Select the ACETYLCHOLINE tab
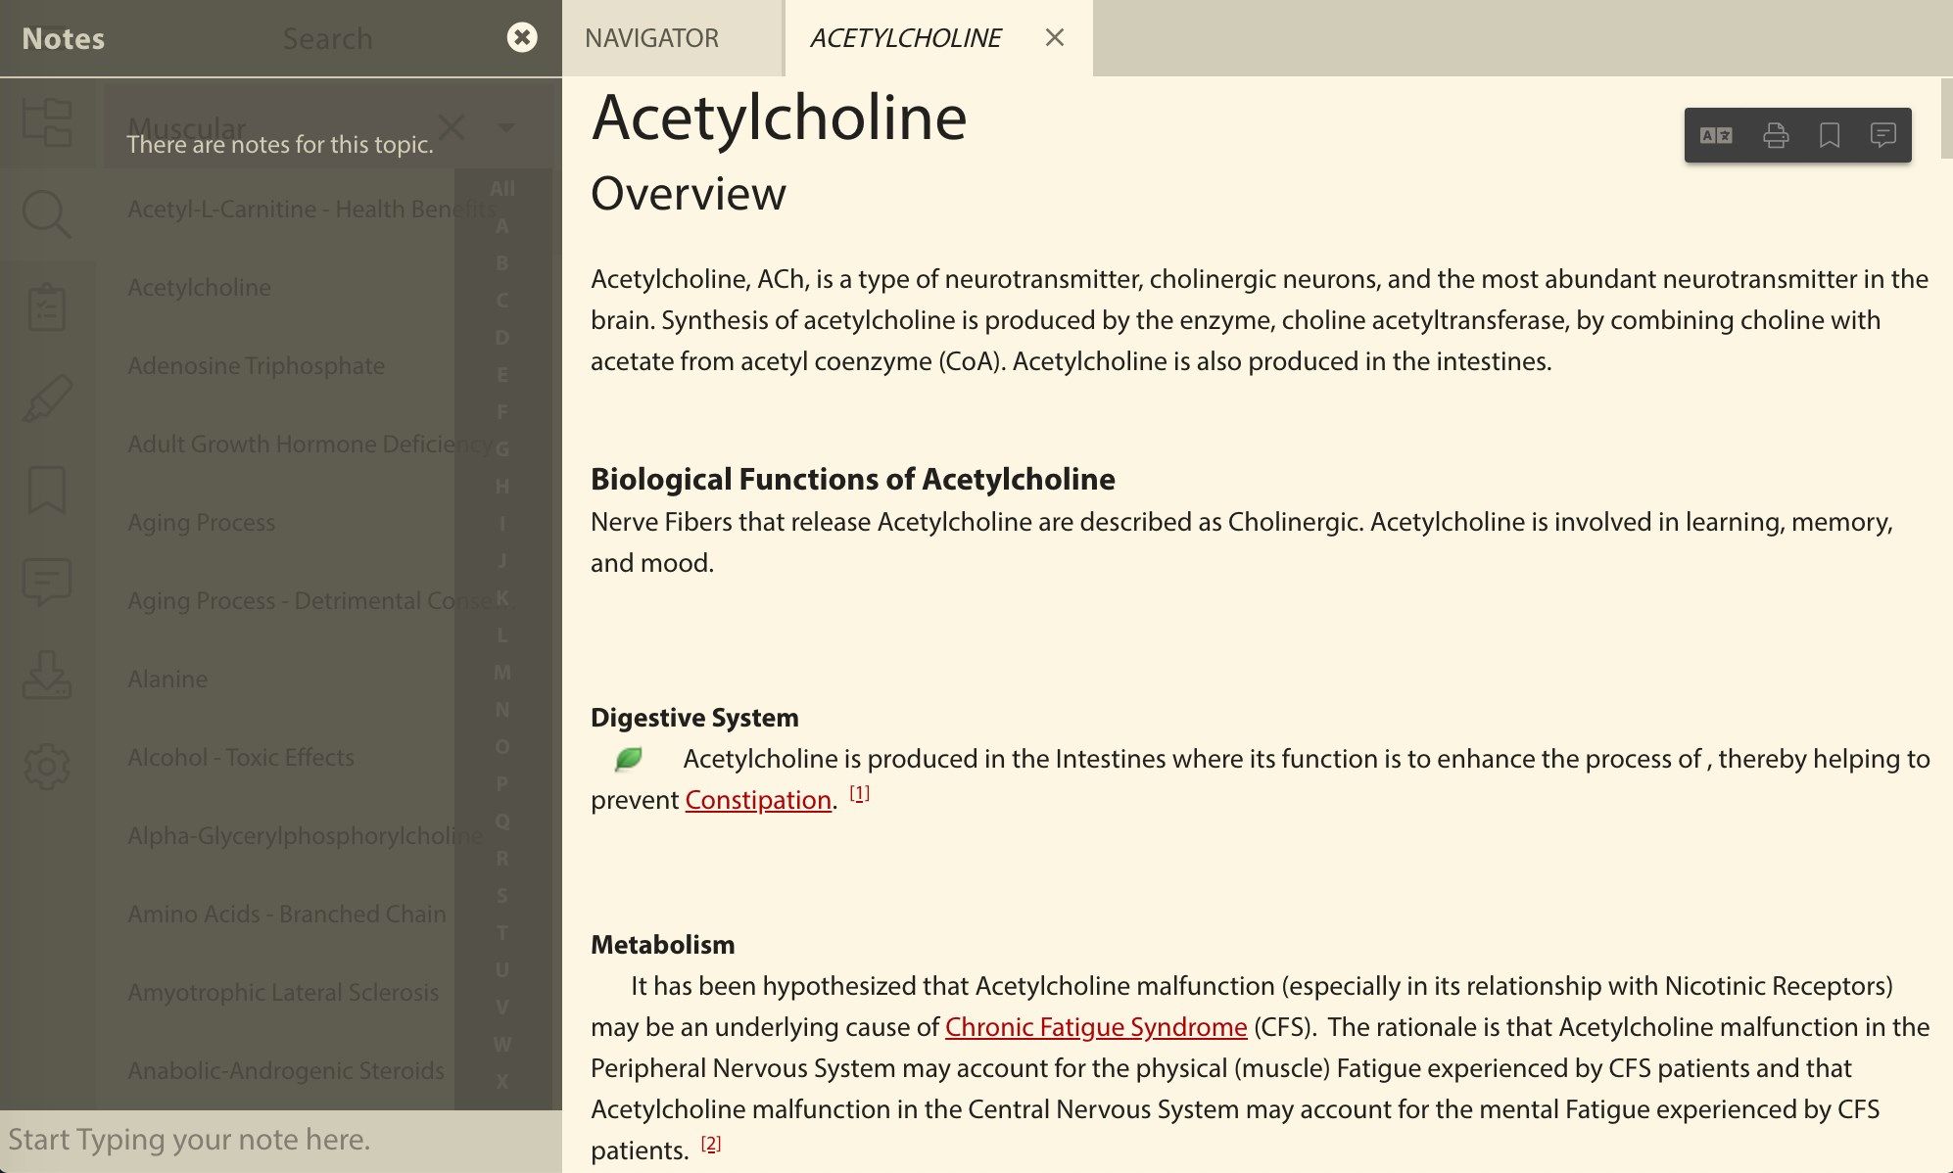The width and height of the screenshot is (1953, 1173). pyautogui.click(x=905, y=38)
